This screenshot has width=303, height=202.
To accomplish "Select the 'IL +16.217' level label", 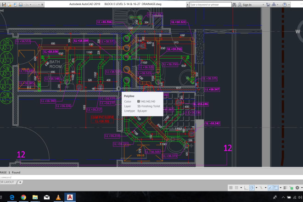I will (x=94, y=110).
